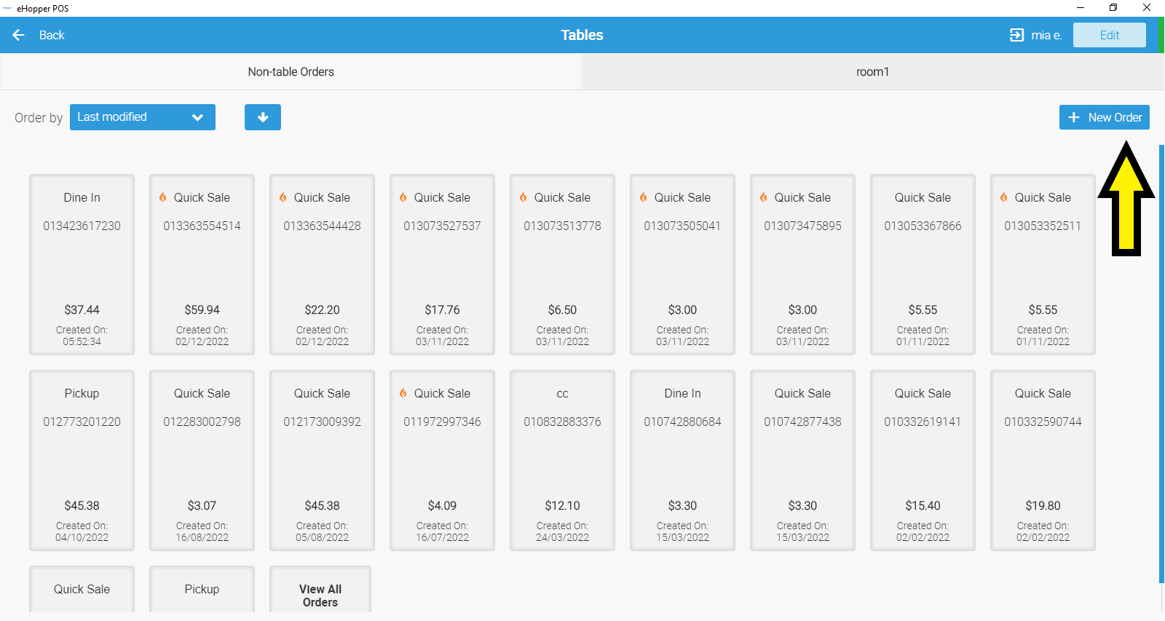Screen dimensions: 1165x621
Task: Restore down the eHopper POS window
Action: [x=1113, y=7]
